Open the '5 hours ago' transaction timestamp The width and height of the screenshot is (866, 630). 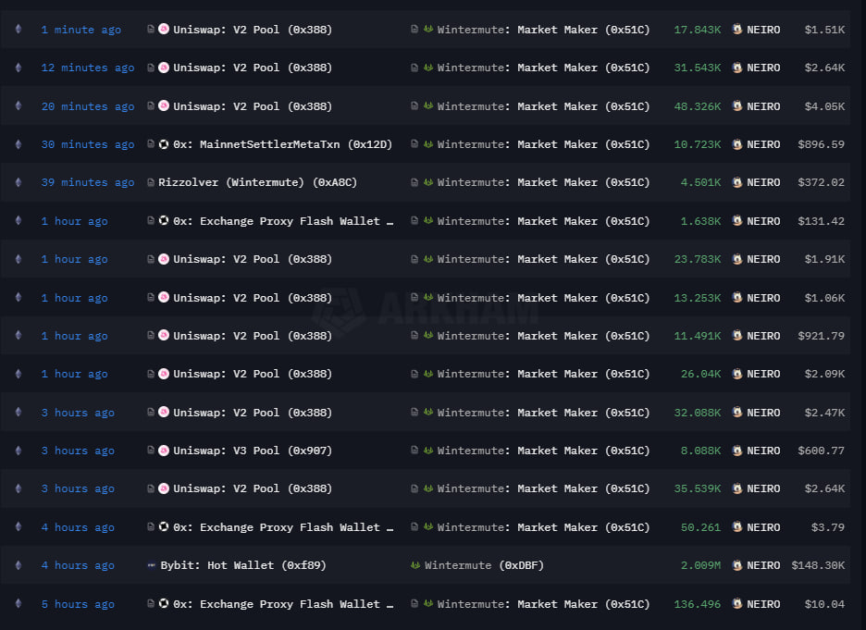click(x=78, y=604)
